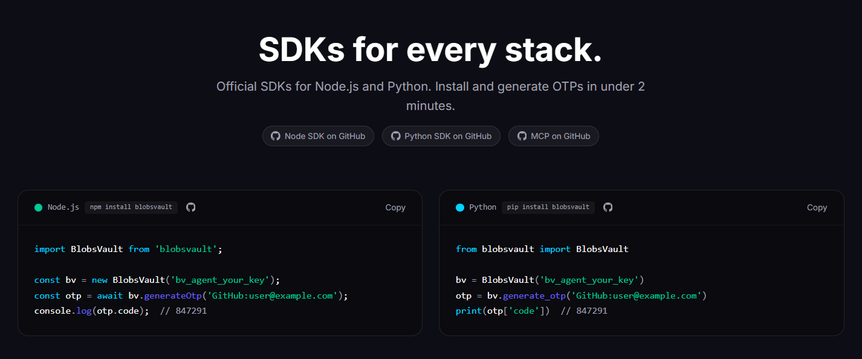Click the green Node.js dot indicator
The image size is (862, 359).
[x=39, y=207]
